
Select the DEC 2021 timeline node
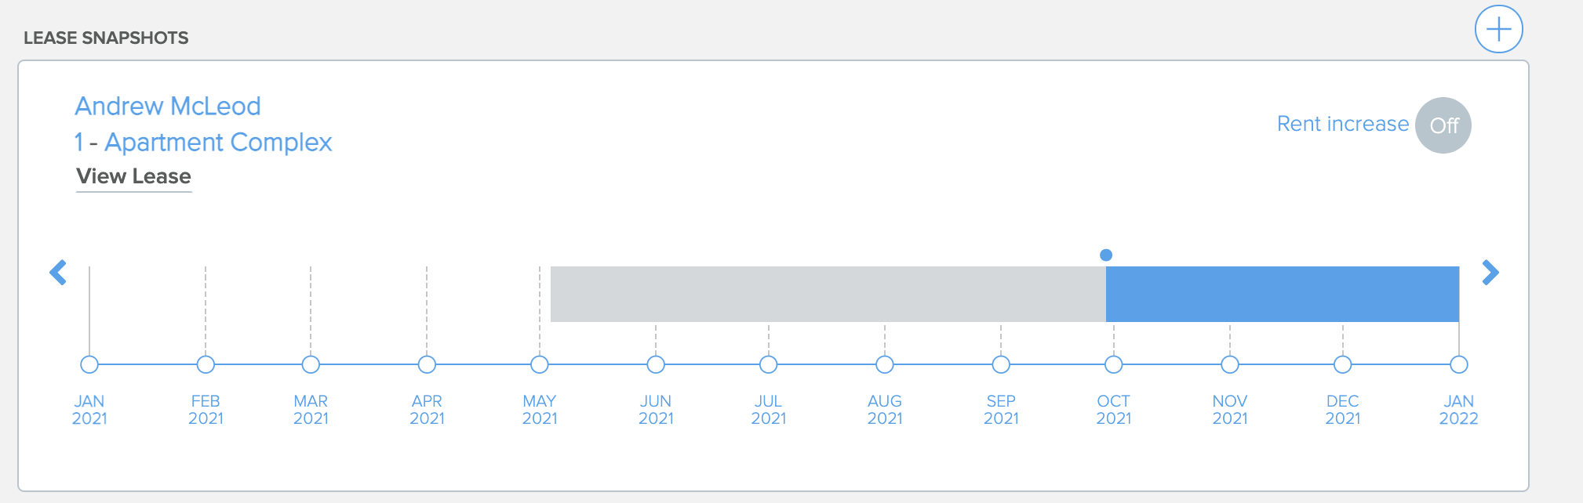tap(1343, 364)
